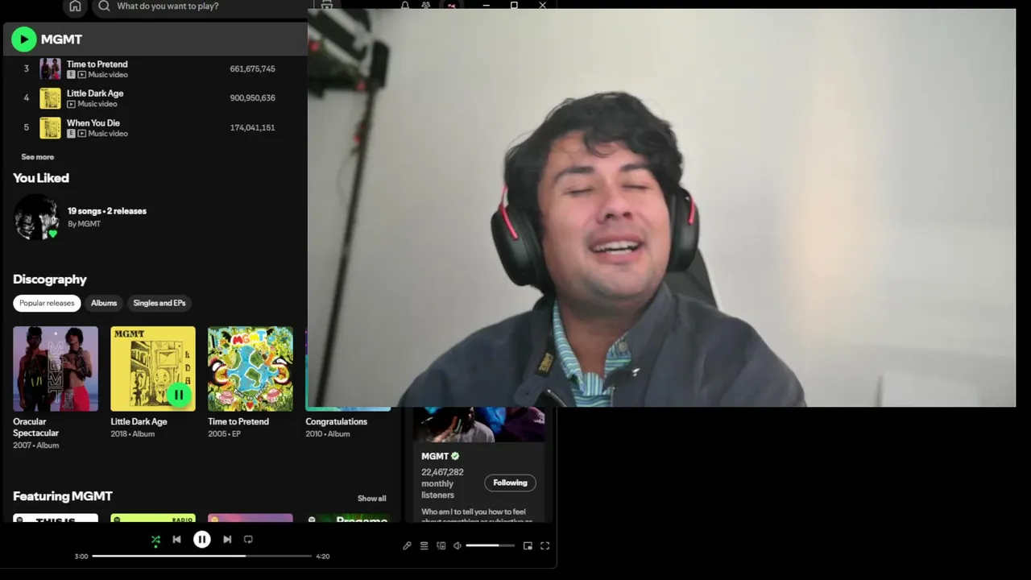
Task: Open the notifications bell icon
Action: (x=405, y=5)
